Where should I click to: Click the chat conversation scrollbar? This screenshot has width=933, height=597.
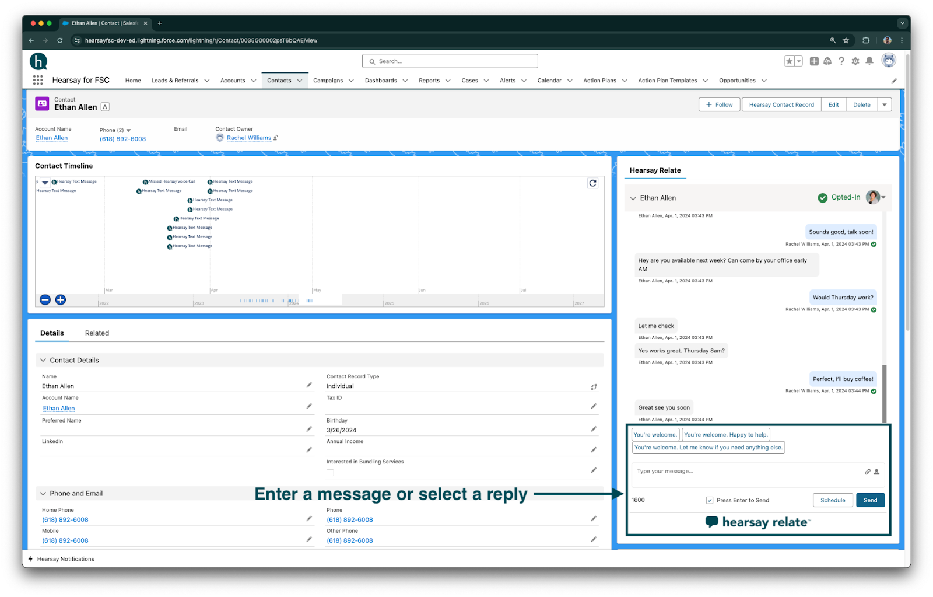tap(884, 393)
